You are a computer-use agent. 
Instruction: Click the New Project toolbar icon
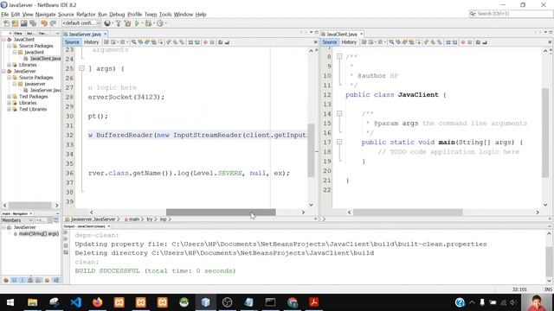(x=15, y=23)
